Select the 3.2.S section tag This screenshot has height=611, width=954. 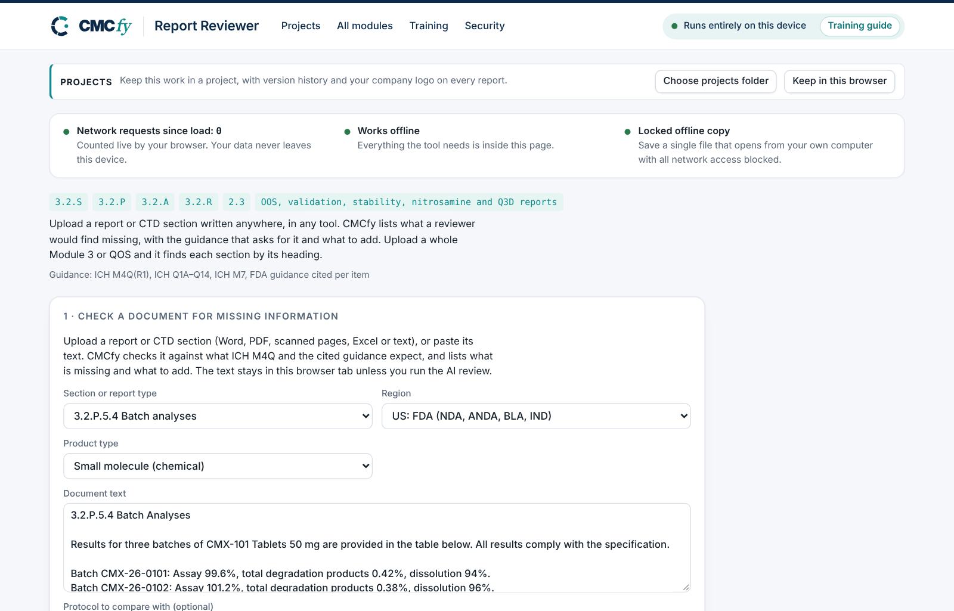point(69,202)
